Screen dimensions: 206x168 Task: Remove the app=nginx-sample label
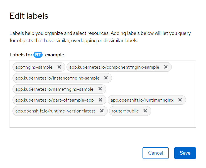pyautogui.click(x=59, y=67)
